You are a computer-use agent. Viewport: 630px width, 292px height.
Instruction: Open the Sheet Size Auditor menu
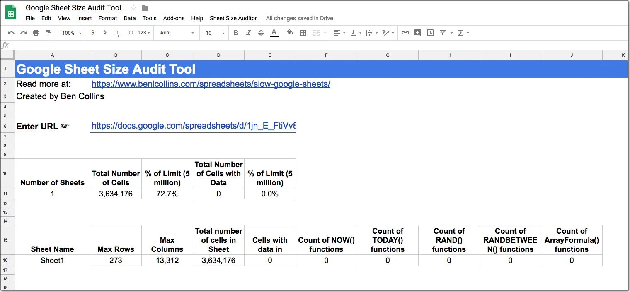(233, 18)
